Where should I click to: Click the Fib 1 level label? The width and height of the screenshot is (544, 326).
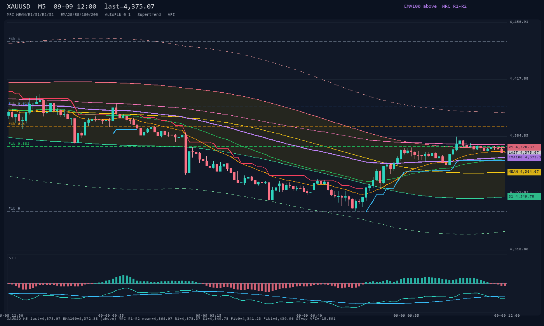point(14,39)
